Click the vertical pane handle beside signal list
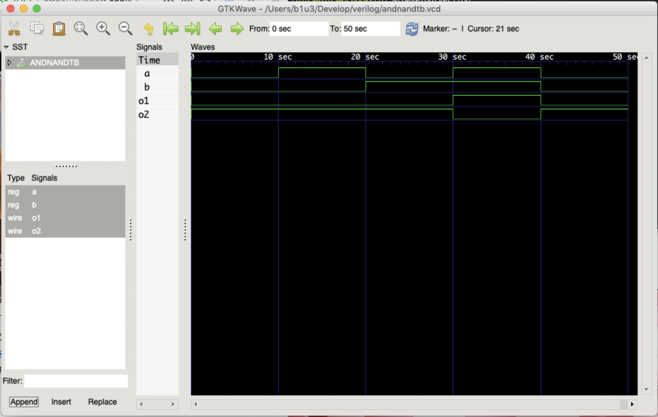The image size is (658, 417). [x=130, y=230]
